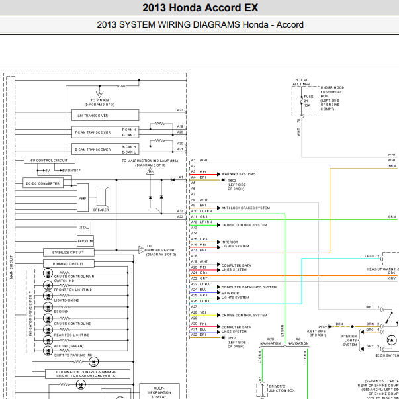Viewport: 399px width, 399px height.
Task: Click the 'W/ NAVIGATION' branch label
Action: click(x=298, y=341)
